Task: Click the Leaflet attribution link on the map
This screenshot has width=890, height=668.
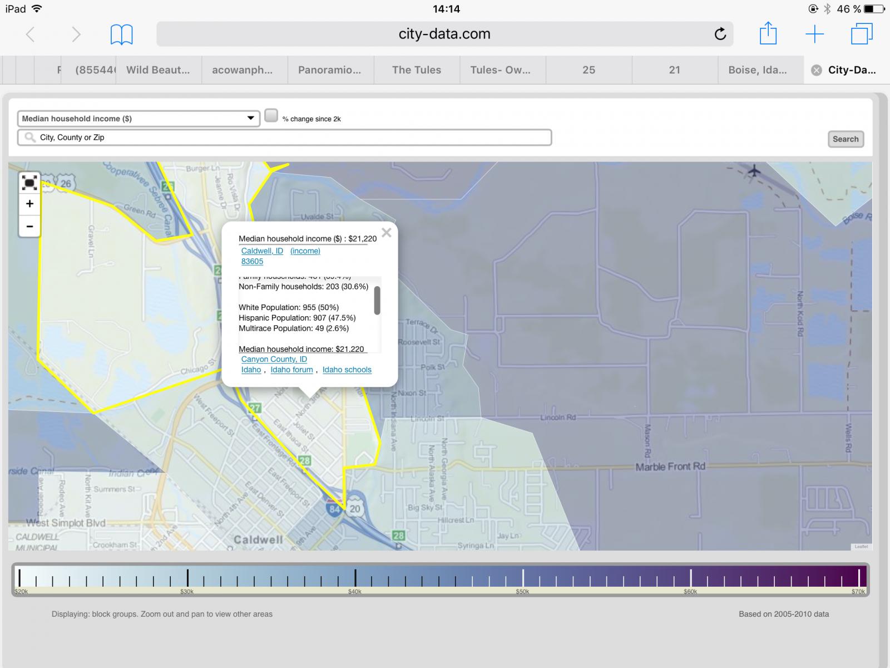Action: (x=861, y=547)
